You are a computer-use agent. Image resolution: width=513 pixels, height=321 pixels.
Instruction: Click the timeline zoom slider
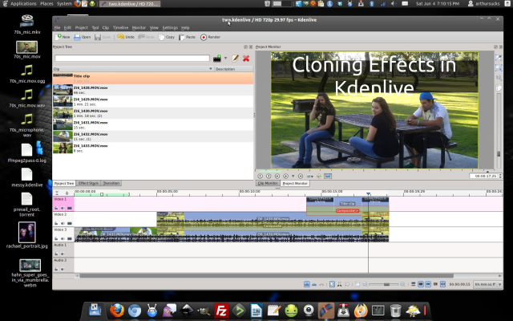tap(383, 284)
